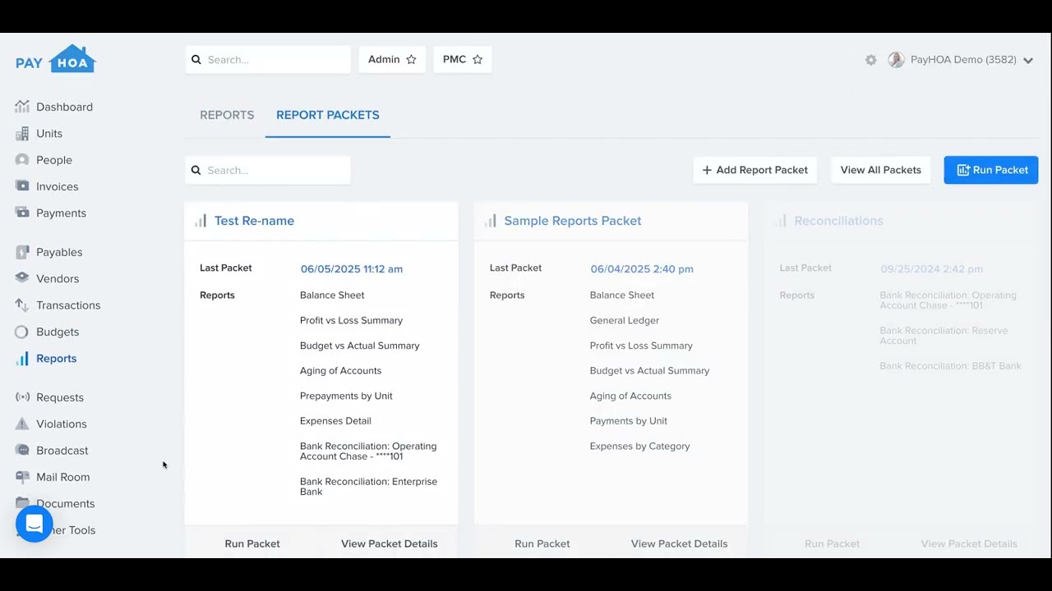The width and height of the screenshot is (1052, 591).
Task: Click the Violations warning triangle icon
Action: click(x=22, y=424)
